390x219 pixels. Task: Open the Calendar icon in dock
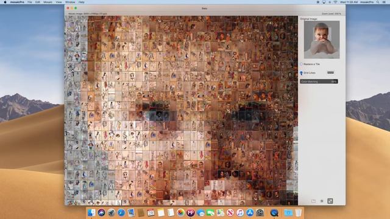(x=151, y=213)
